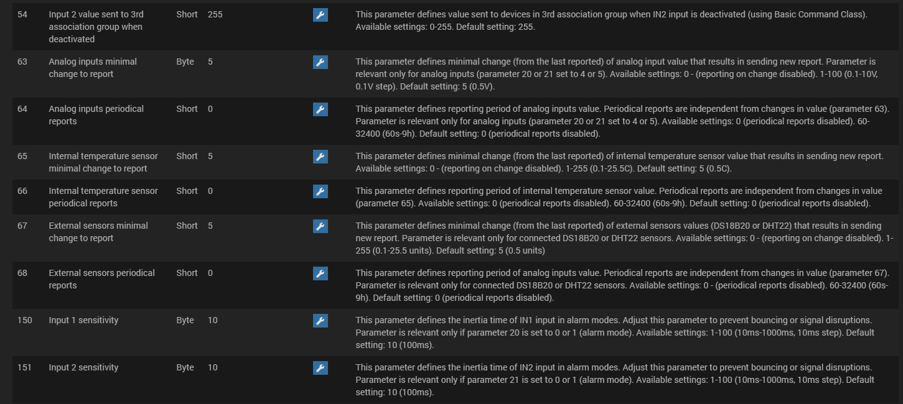The image size is (903, 404).
Task: Click 'Analog inputs periodical reports' parameter name
Action: click(96, 115)
